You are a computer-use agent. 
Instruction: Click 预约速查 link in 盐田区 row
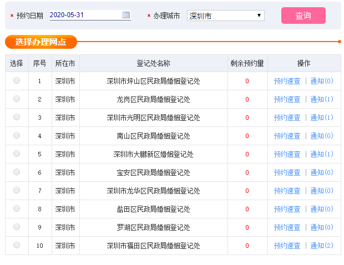(x=287, y=209)
